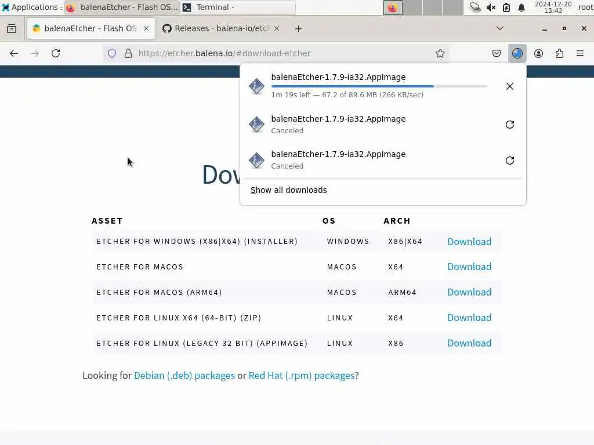Open the notifications bell icon
This screenshot has width=594, height=445.
521,7
